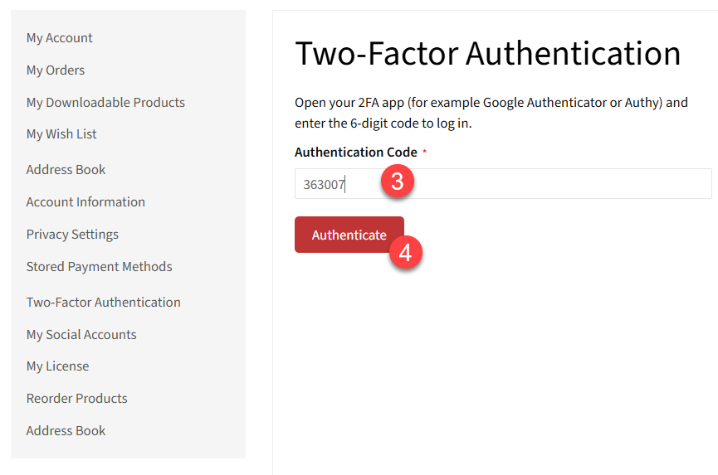The image size is (718, 475).
Task: Click the red step 4 badge
Action: [405, 253]
